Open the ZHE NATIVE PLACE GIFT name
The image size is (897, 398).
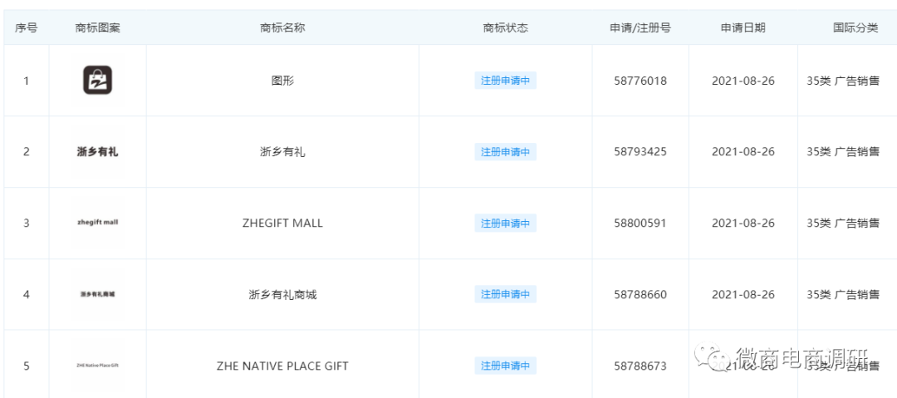click(282, 366)
